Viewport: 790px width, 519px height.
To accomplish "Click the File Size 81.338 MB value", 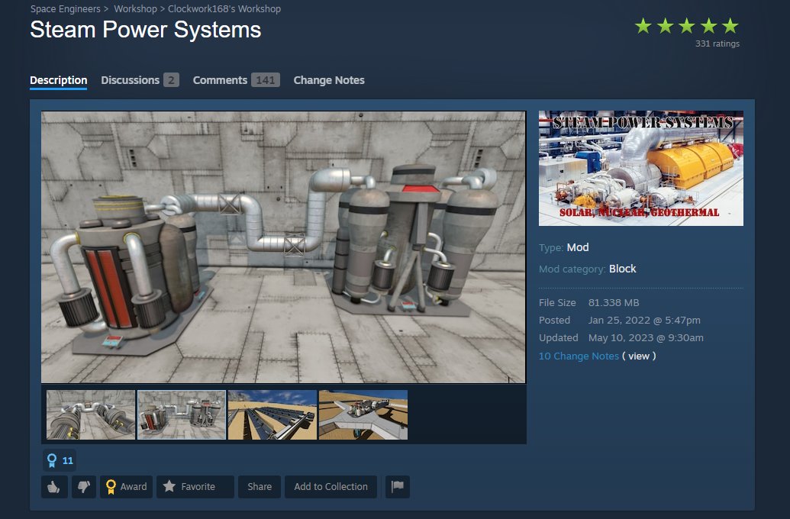I will [x=614, y=302].
